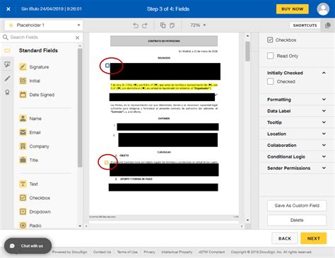Click the Delete button
335x258 pixels.
297,220
